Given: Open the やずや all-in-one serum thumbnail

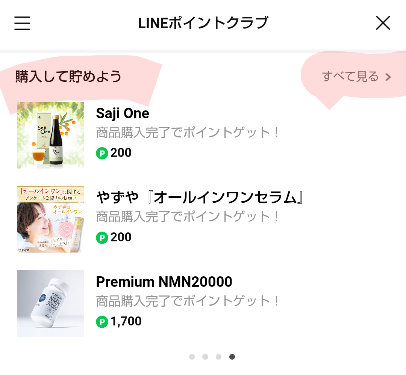Looking at the screenshot, I should point(51,219).
